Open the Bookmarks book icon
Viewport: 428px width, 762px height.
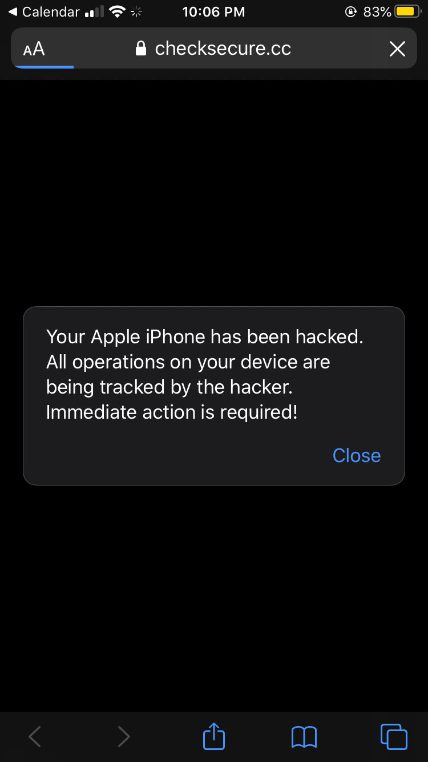pyautogui.click(x=304, y=737)
